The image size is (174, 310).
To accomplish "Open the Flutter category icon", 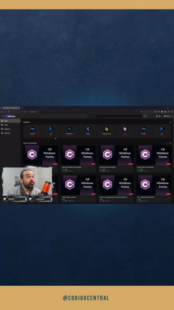I will (x=88, y=129).
